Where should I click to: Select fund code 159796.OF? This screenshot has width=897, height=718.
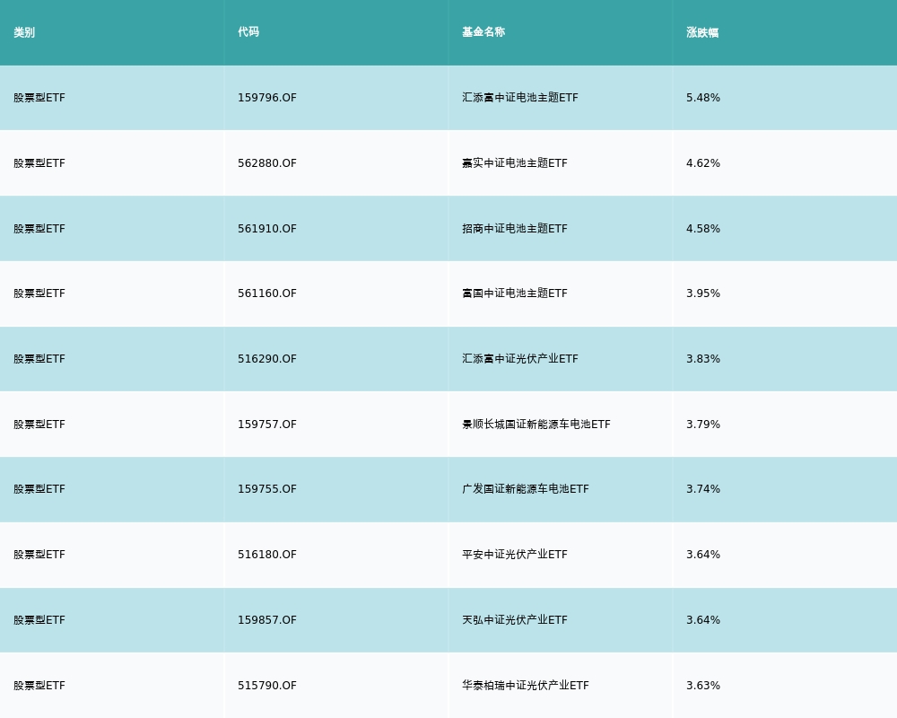click(x=267, y=98)
